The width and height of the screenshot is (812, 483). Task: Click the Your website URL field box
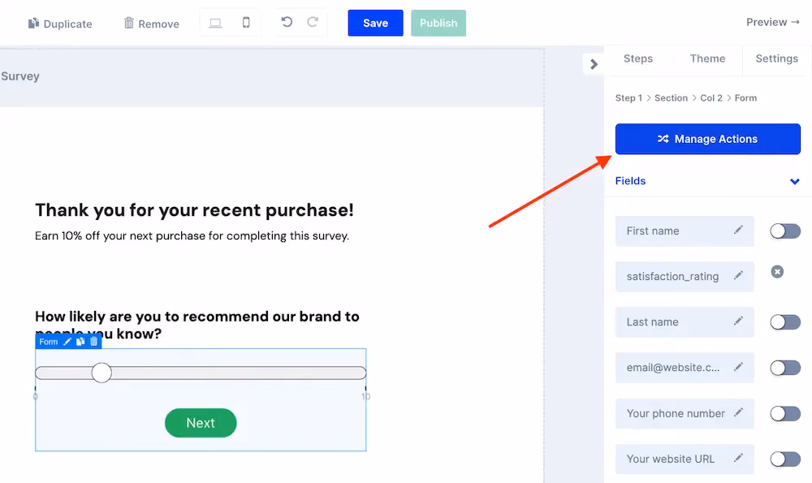click(x=685, y=459)
